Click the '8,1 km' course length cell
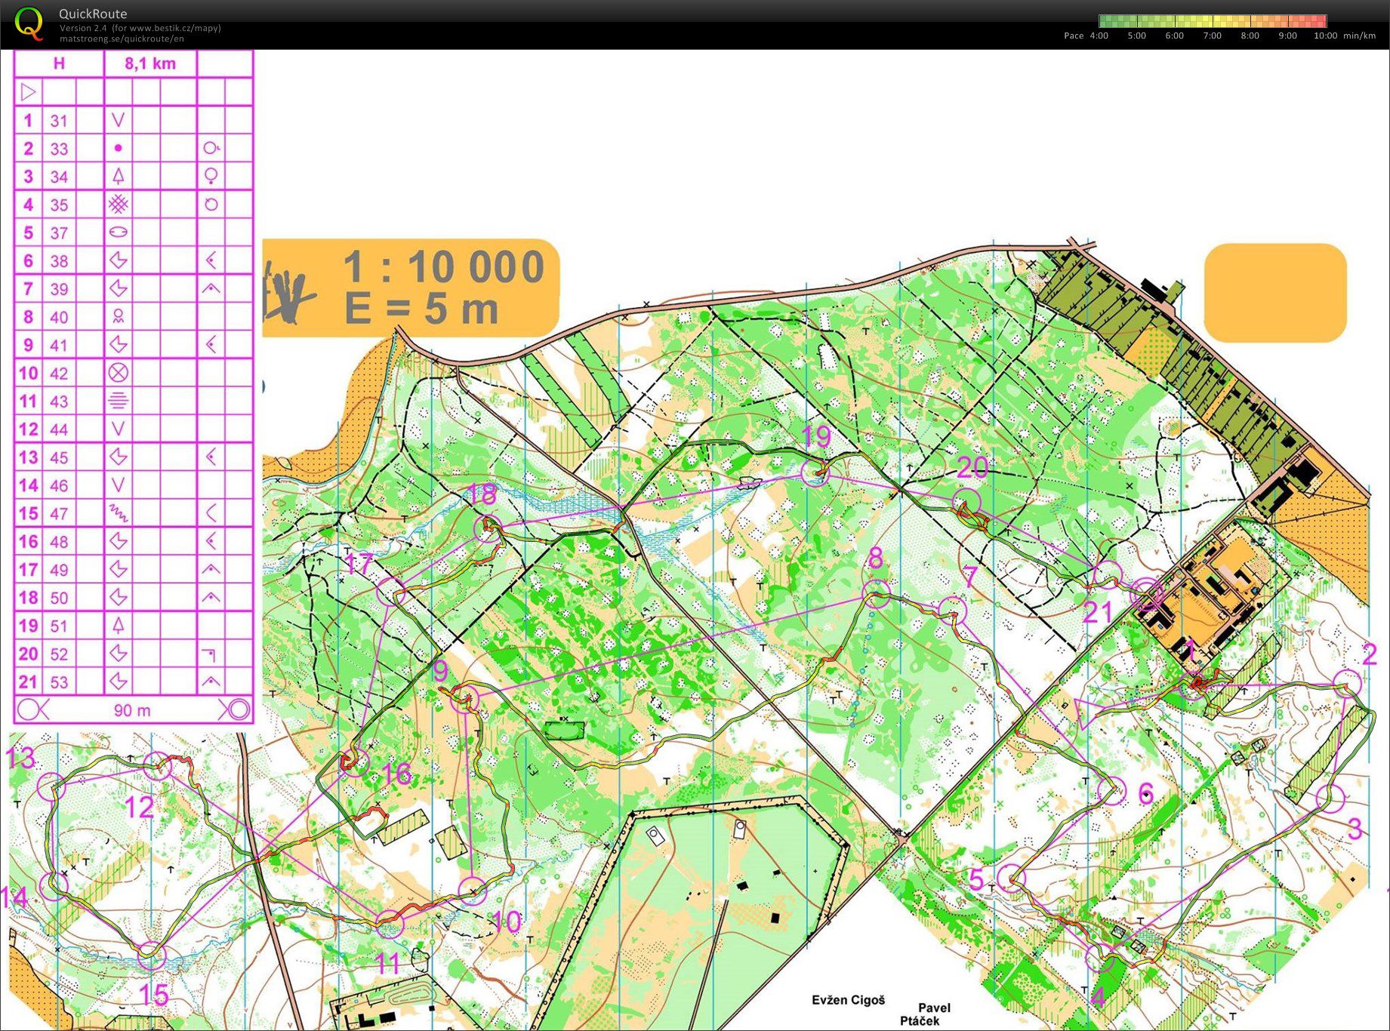The image size is (1390, 1031). [150, 64]
